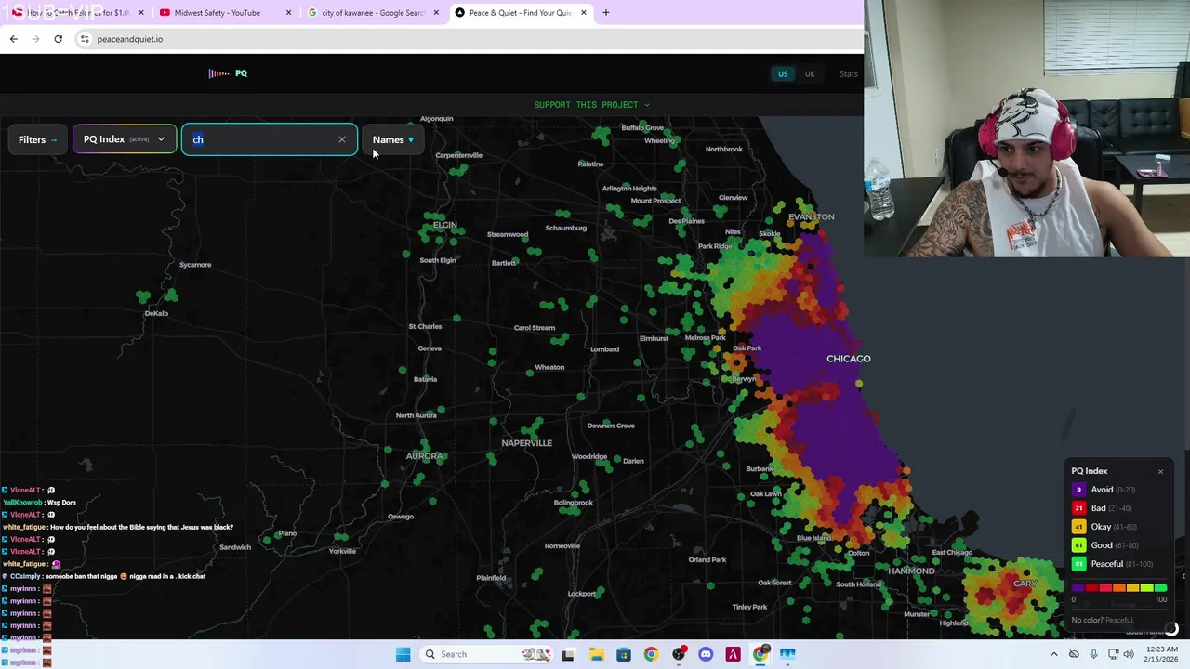The width and height of the screenshot is (1190, 669).
Task: Close the Midwest Safety YouTube tab
Action: point(288,13)
